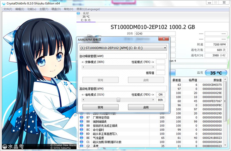Click the AAM 推荐值 value field
The height and width of the screenshot is (151, 231).
tap(161, 73)
